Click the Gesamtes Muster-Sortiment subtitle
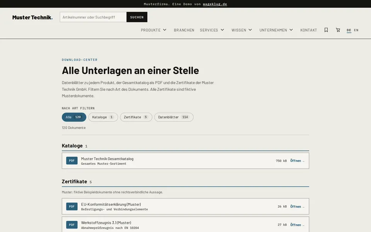The image size is (371, 232). [x=104, y=164]
